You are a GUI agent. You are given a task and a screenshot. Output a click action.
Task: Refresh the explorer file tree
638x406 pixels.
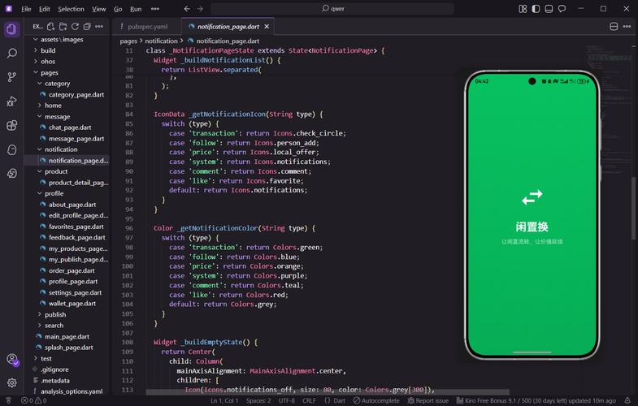pos(76,27)
